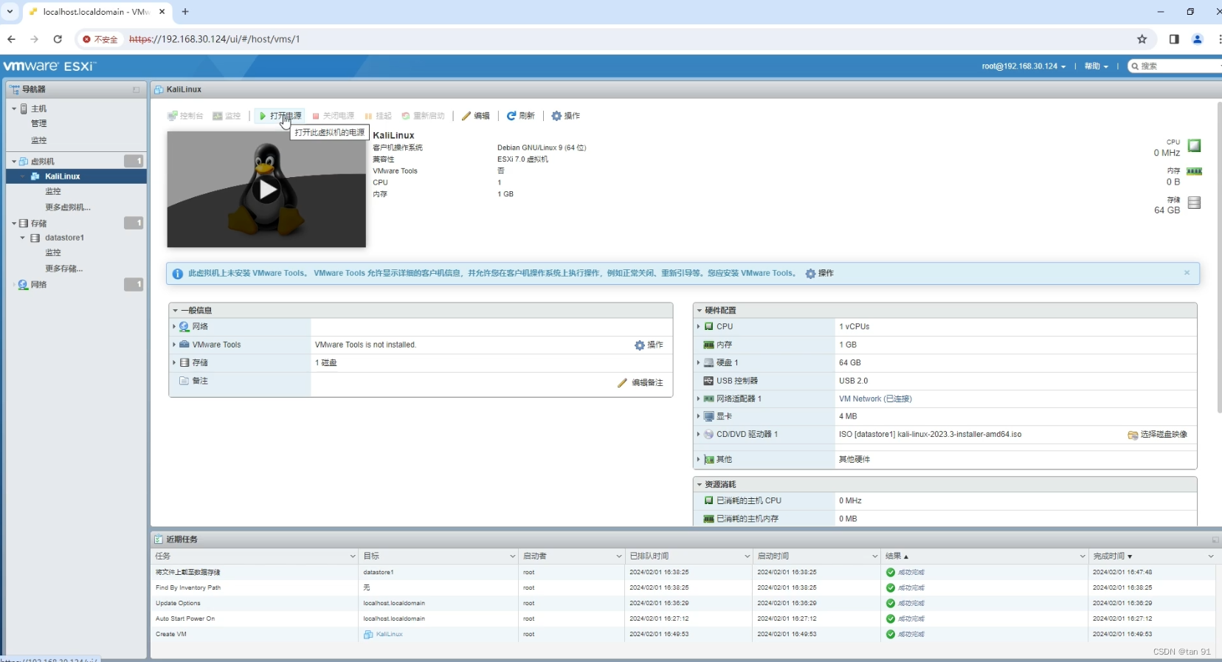Image resolution: width=1222 pixels, height=662 pixels.
Task: Select 网络 in the navigator
Action: (38, 284)
